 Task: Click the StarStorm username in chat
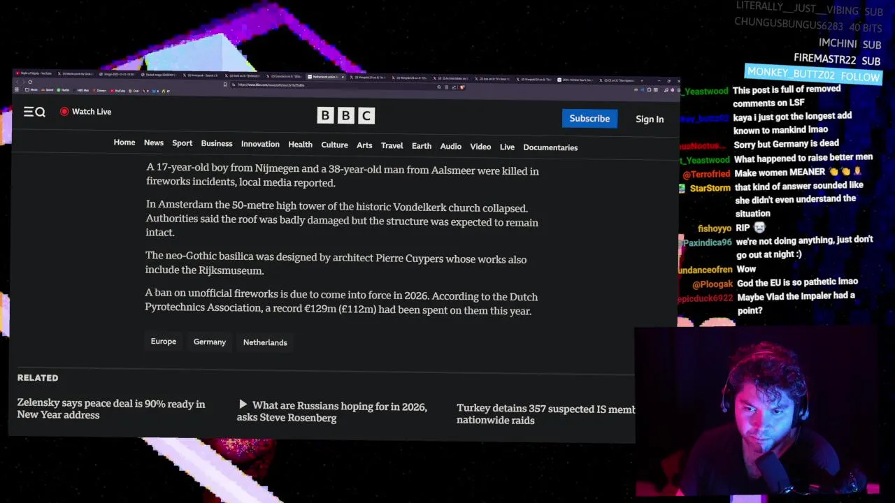point(710,189)
